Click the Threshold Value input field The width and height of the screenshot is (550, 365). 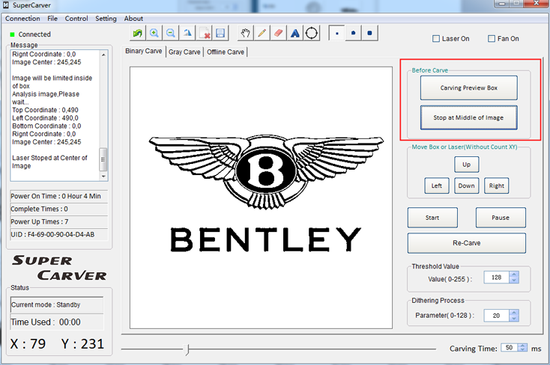click(497, 277)
